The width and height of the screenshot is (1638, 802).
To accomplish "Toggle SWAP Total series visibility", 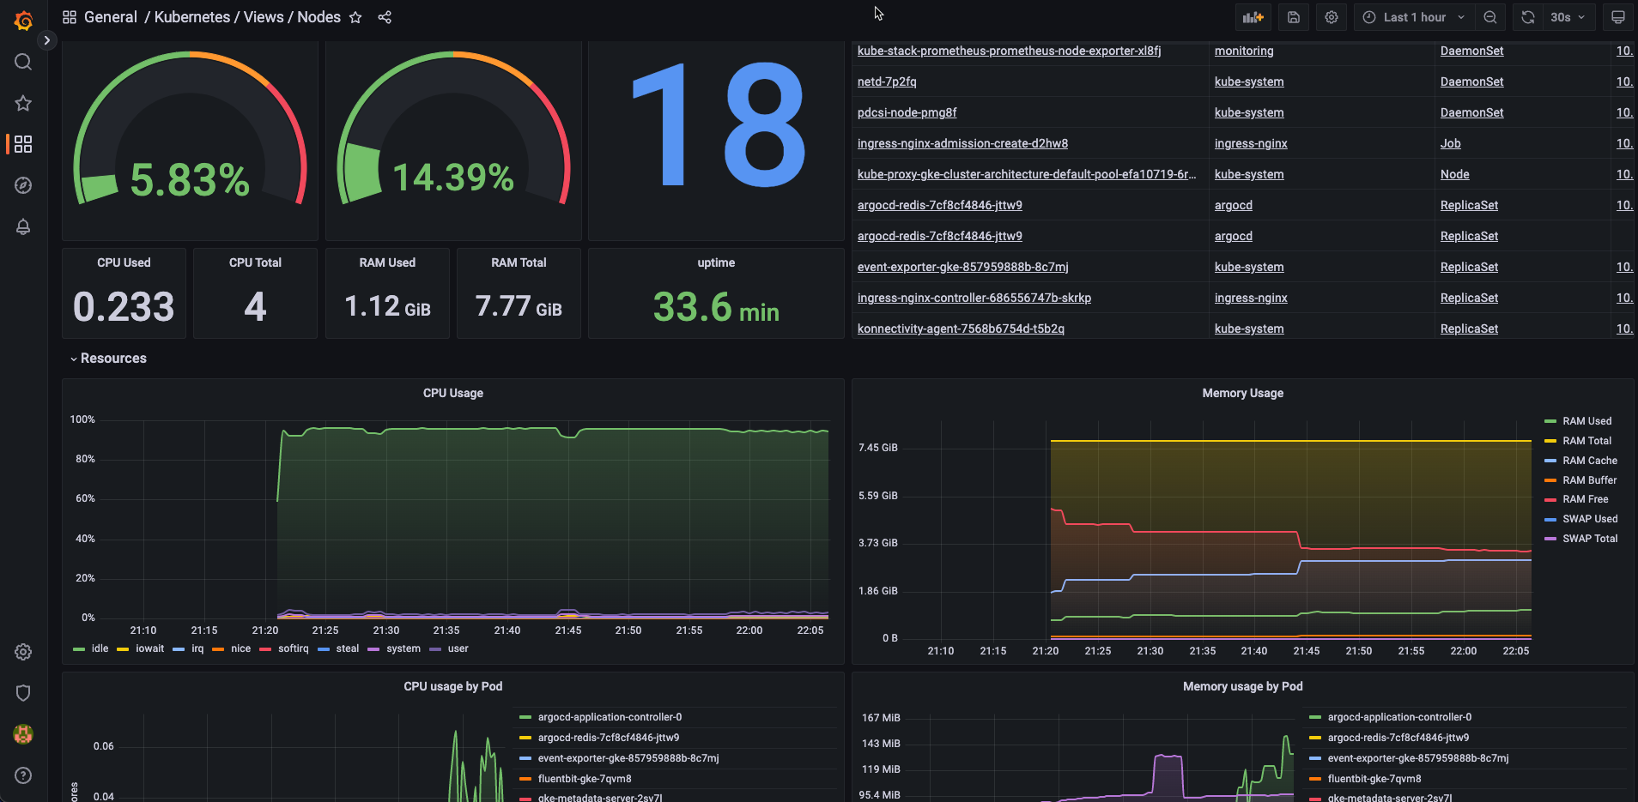I will pos(1589,539).
